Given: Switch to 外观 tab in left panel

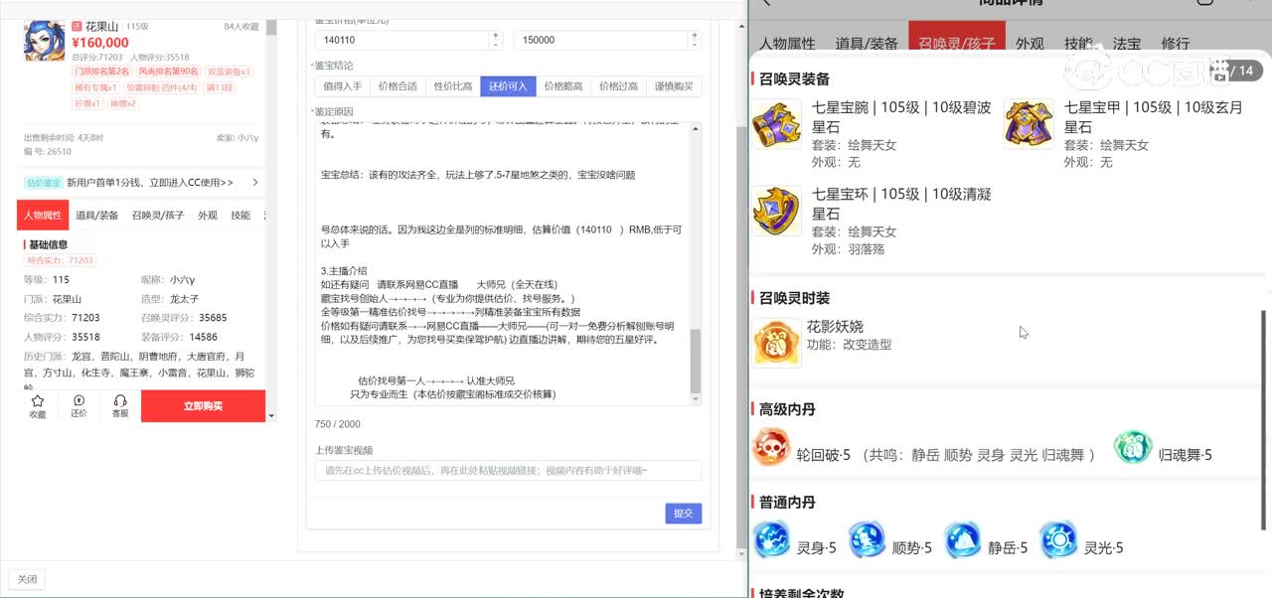Looking at the screenshot, I should pos(208,215).
